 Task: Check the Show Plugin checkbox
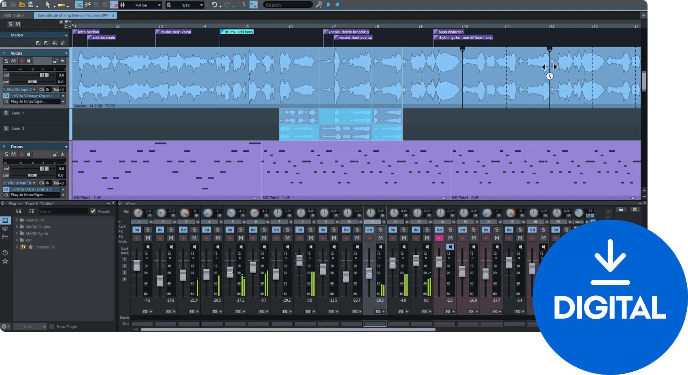tap(51, 326)
